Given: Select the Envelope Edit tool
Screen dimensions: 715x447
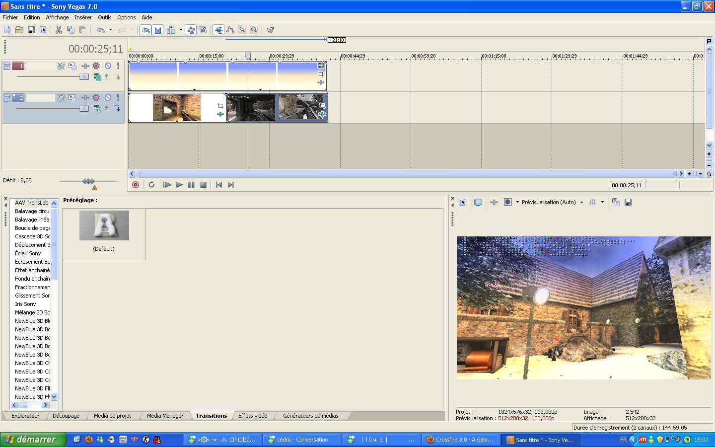Looking at the screenshot, I should (230, 30).
